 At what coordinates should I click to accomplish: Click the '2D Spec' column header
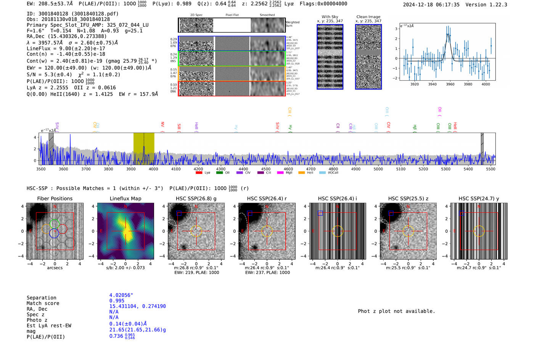click(x=196, y=15)
